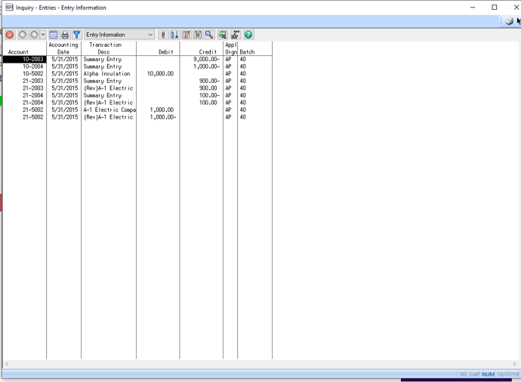Click the printer icon at window's top-right

pyautogui.click(x=509, y=22)
